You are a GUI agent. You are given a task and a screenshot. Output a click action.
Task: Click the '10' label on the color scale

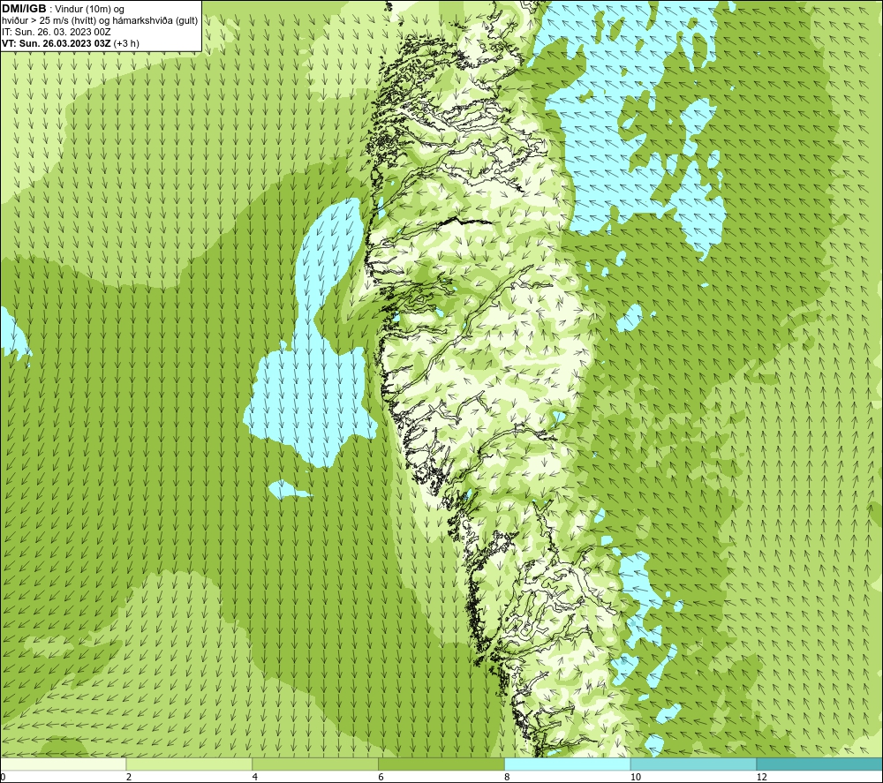click(635, 777)
